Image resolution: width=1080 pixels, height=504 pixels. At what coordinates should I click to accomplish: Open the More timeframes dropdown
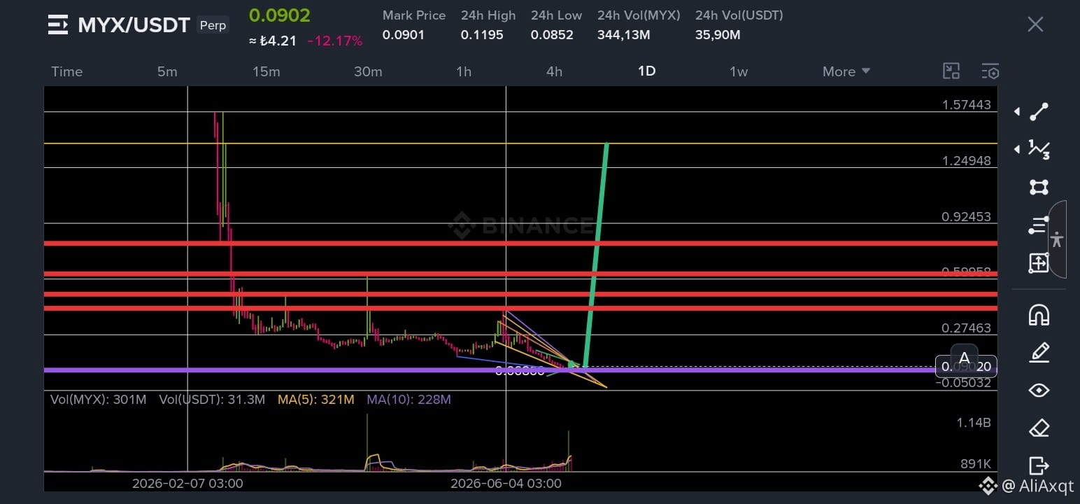846,71
